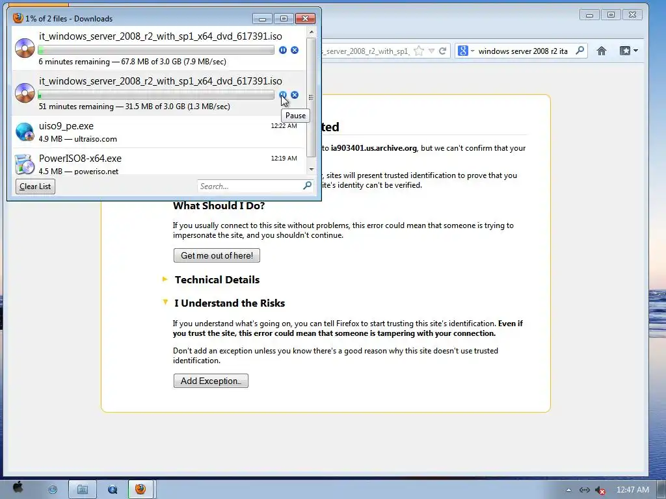Maximize the Downloads window
This screenshot has height=499, width=666.
click(284, 19)
